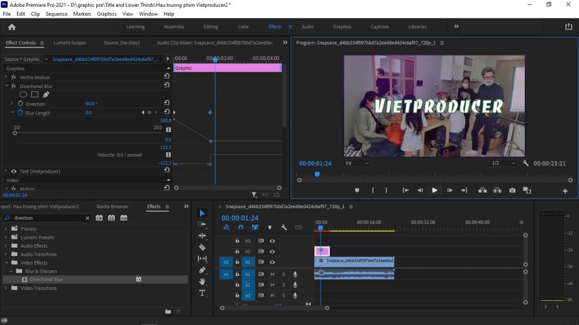
Task: Mute the A1 audio track
Action: coord(272,275)
